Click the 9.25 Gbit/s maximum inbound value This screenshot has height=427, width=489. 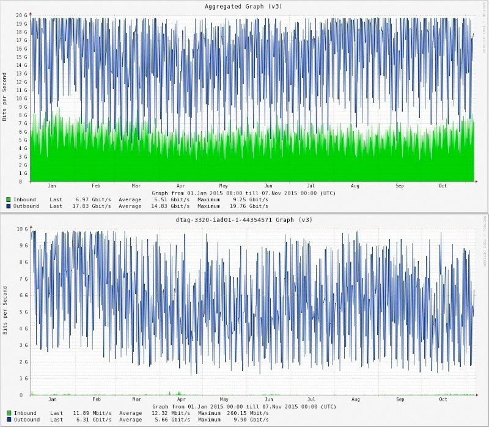tap(251, 199)
